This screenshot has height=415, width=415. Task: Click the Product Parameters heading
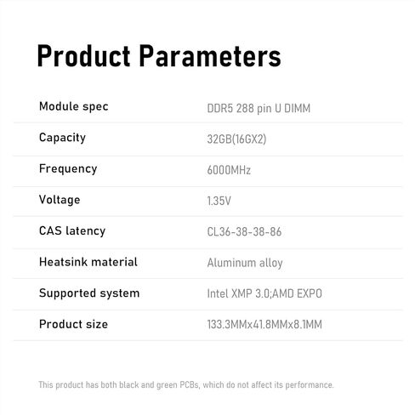click(x=159, y=56)
